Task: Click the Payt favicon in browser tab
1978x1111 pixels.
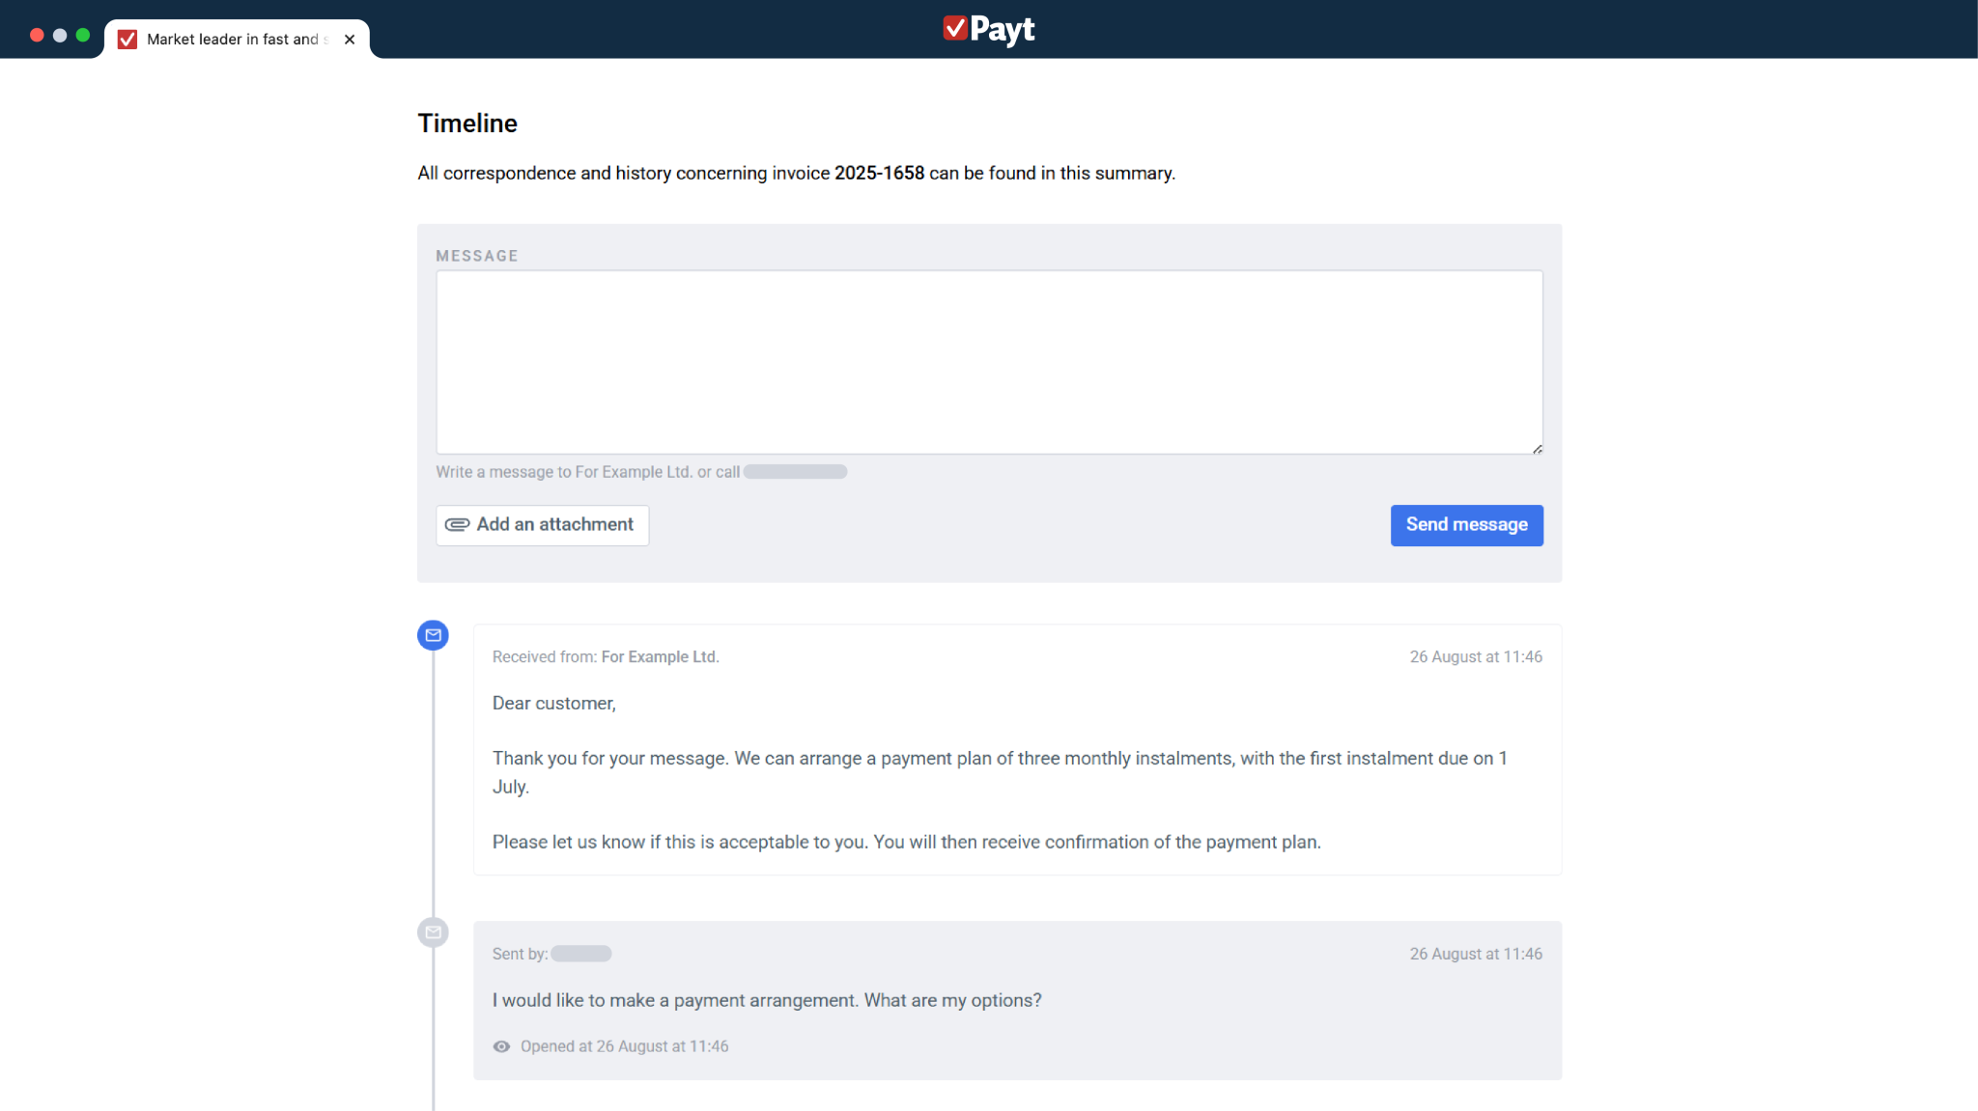Action: pos(127,40)
